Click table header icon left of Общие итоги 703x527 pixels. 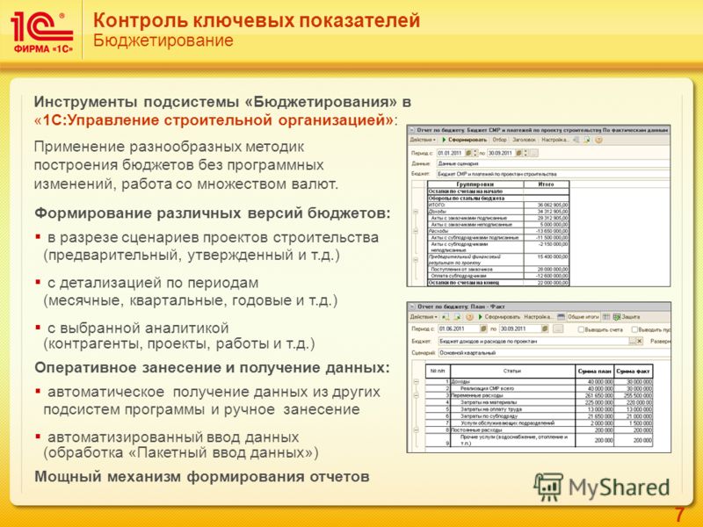click(561, 317)
